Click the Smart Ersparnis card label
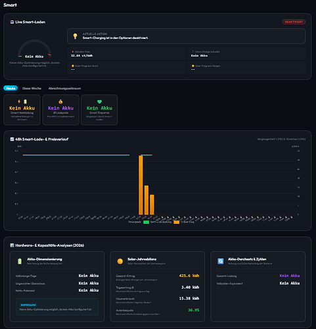Screen dimensions: 316x329 tap(99, 113)
